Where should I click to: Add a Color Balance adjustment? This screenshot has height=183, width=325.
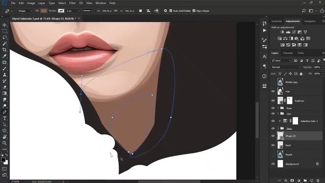(285, 39)
